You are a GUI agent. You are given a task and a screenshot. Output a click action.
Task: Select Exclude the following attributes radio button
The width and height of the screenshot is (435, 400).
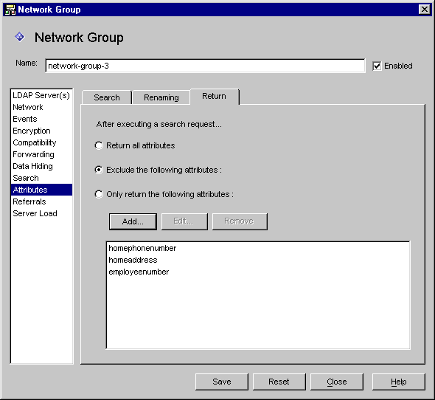click(x=99, y=170)
